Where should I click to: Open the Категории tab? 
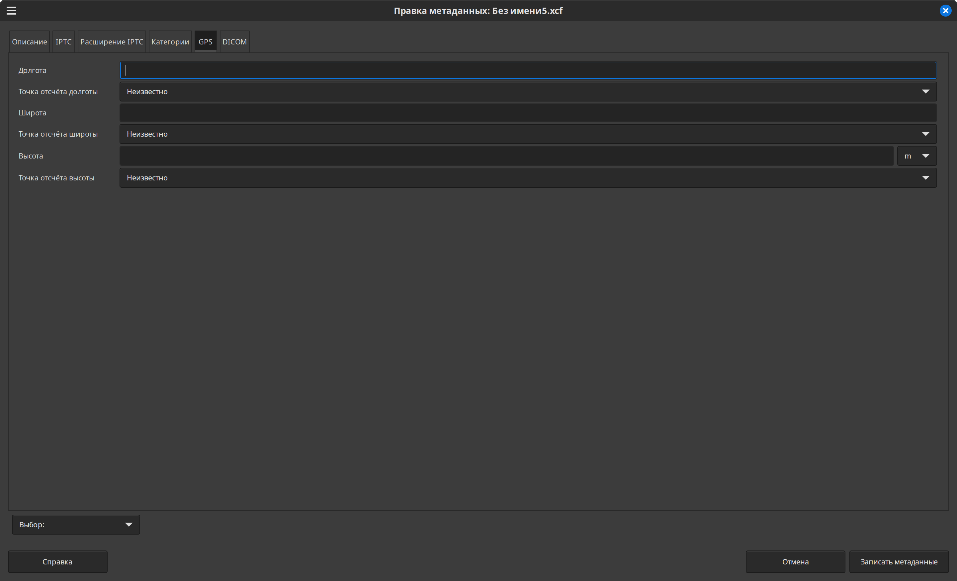(x=170, y=42)
